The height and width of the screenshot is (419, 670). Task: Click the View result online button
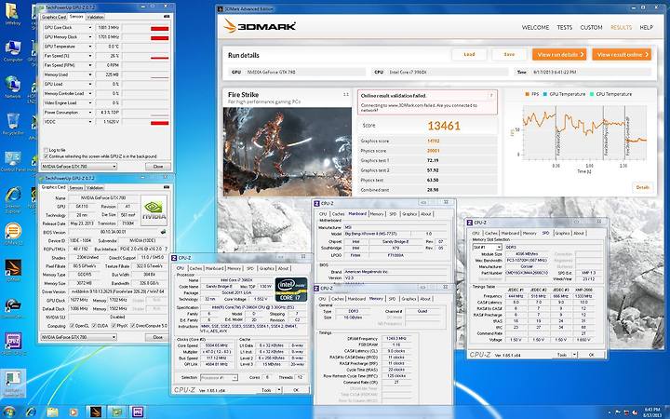coord(622,54)
